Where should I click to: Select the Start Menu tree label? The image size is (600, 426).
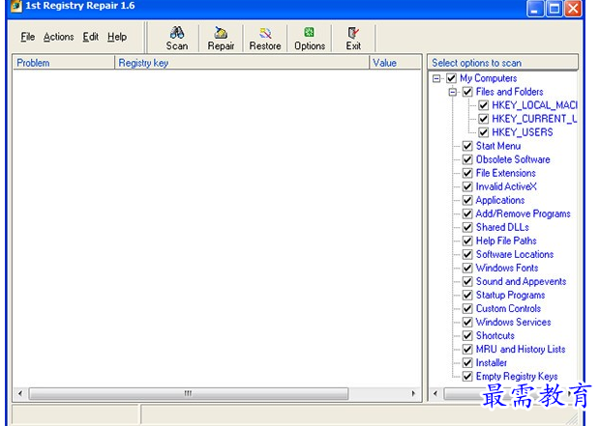point(498,146)
